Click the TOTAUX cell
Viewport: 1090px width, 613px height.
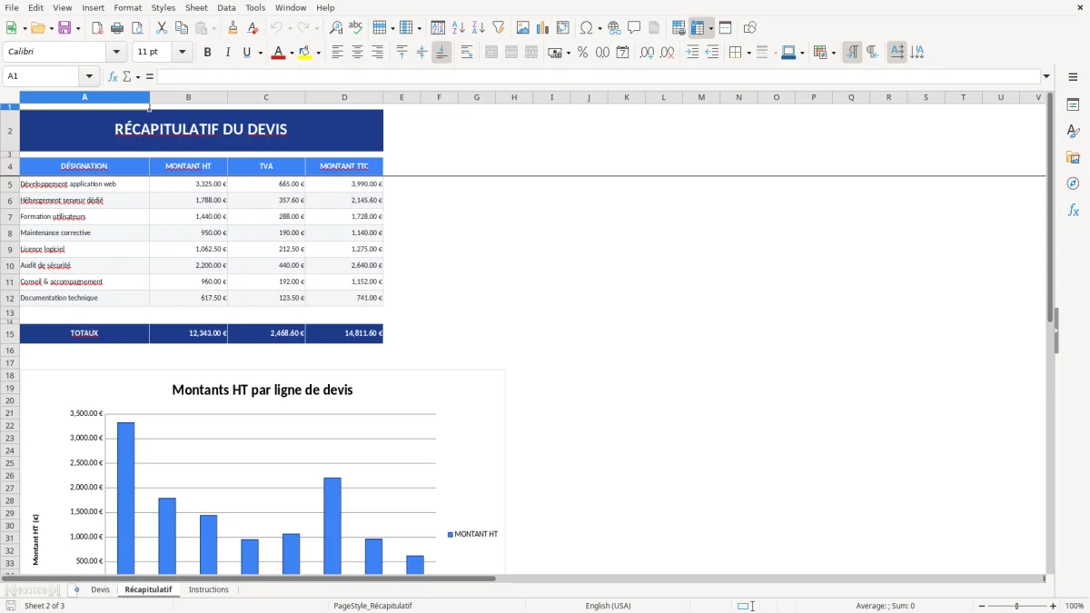click(84, 333)
